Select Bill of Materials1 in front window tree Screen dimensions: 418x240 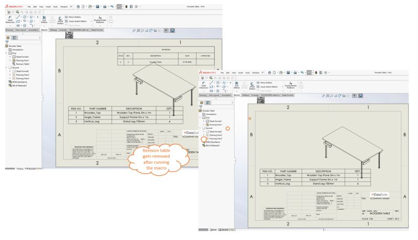(212, 146)
